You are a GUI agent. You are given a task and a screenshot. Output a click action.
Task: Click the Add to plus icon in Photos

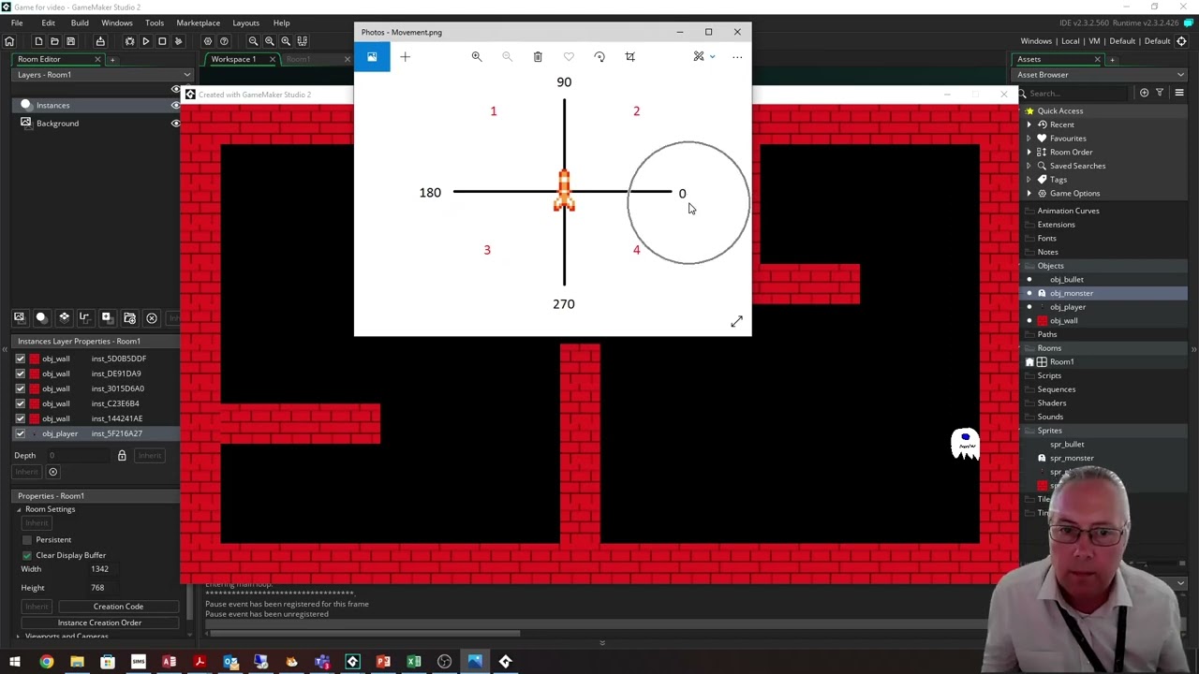point(406,57)
